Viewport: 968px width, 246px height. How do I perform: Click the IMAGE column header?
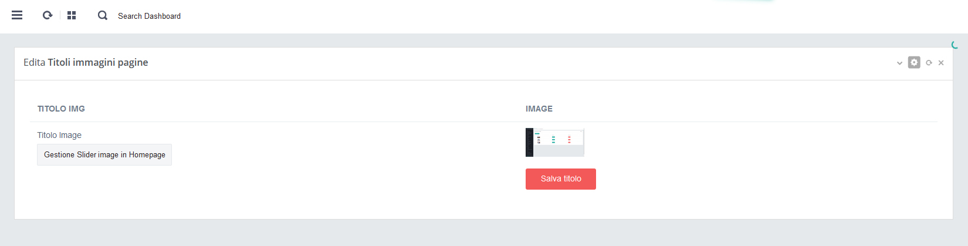tap(539, 109)
